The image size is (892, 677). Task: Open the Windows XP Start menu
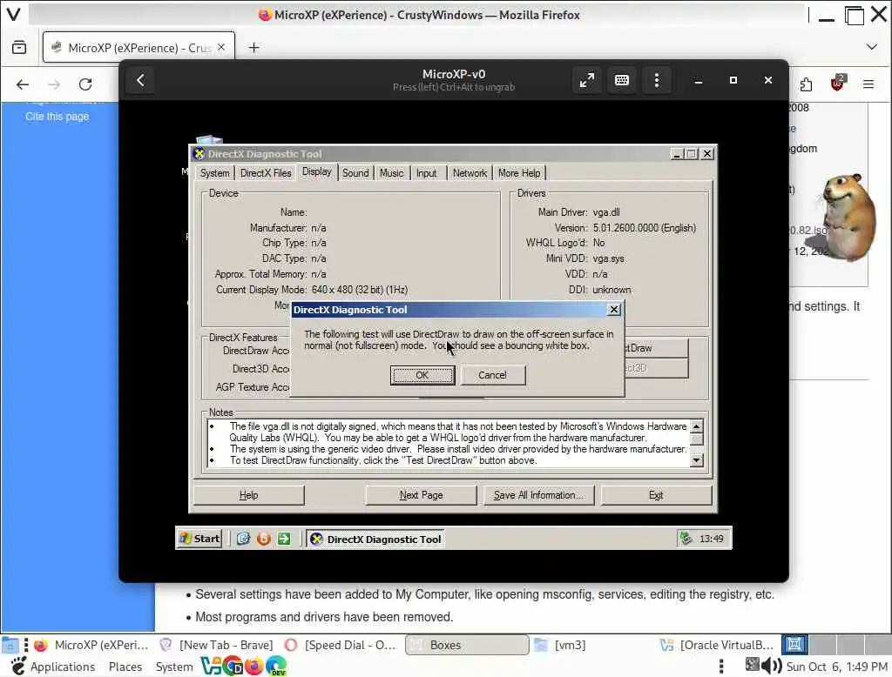pos(199,539)
